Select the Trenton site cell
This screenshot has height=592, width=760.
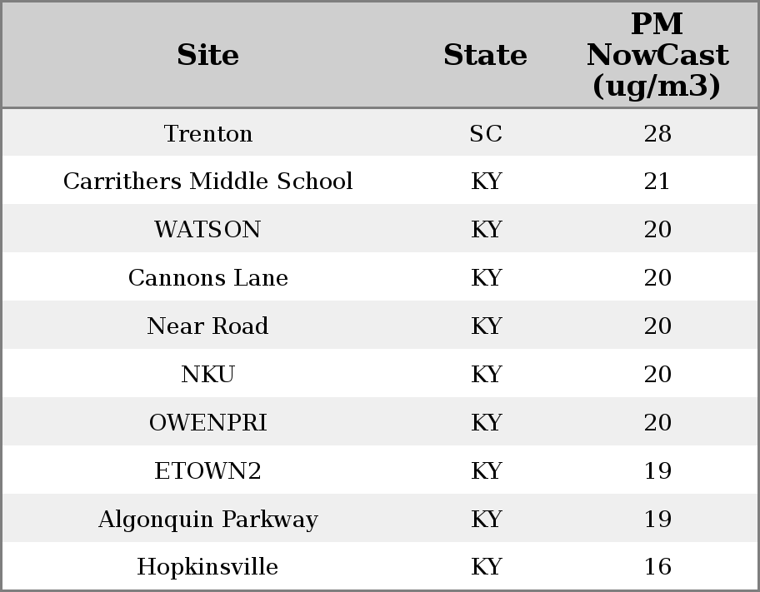click(207, 133)
